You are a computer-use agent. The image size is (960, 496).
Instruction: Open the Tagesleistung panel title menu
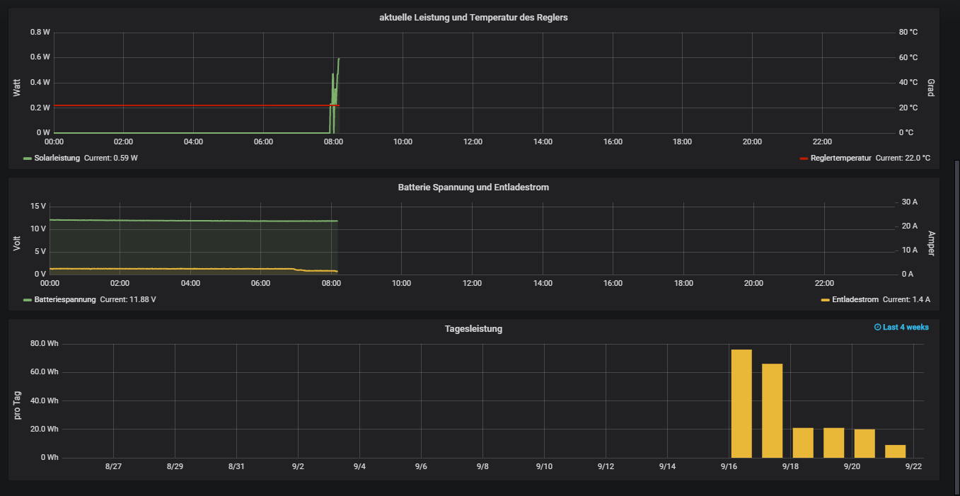click(x=473, y=329)
